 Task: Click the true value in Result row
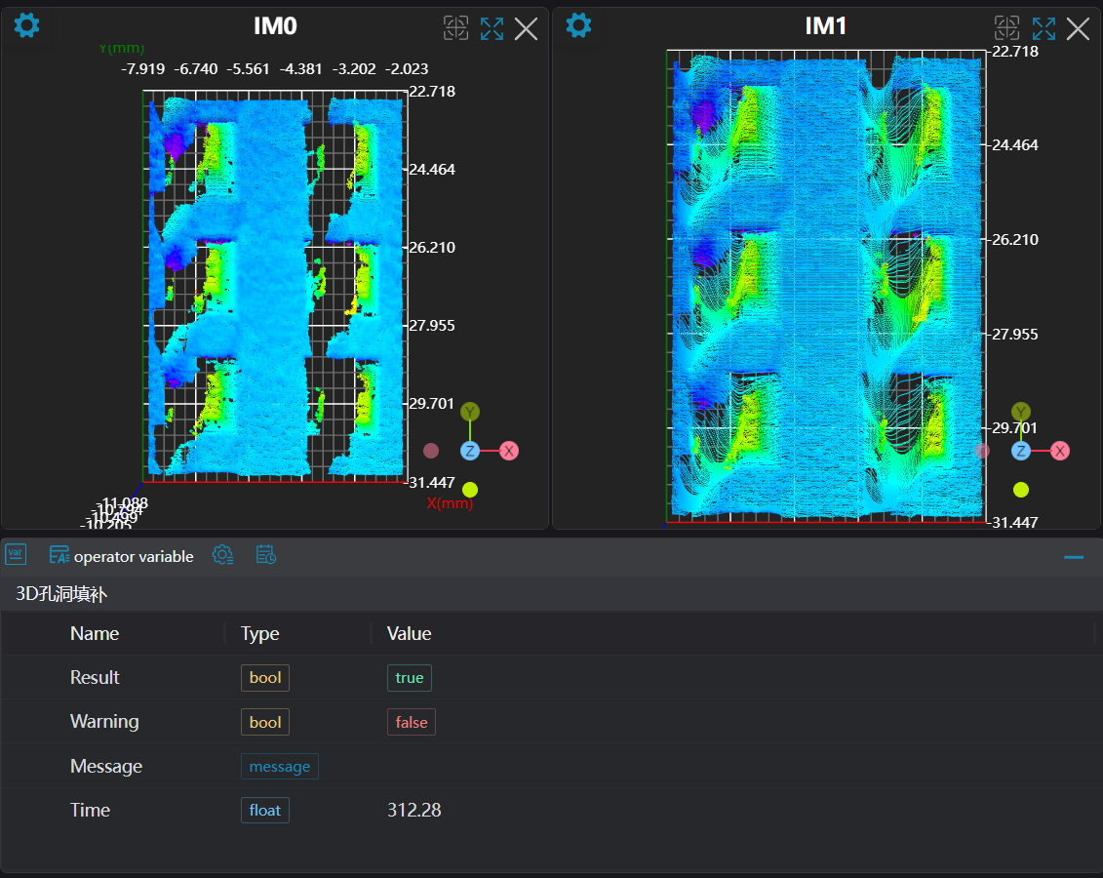(409, 678)
